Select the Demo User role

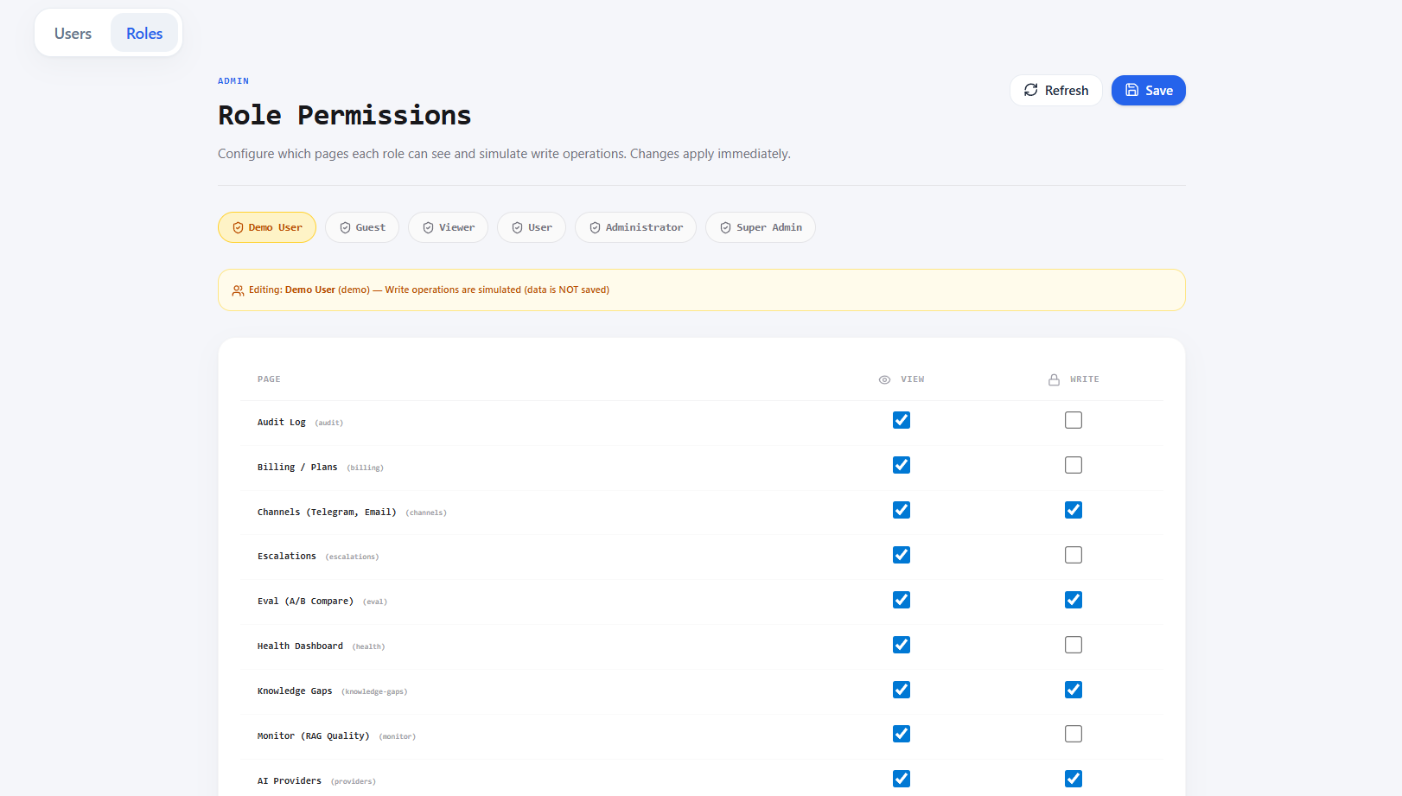click(267, 227)
